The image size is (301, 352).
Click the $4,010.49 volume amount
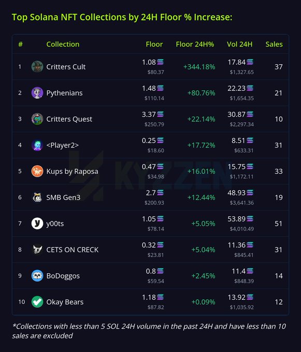point(242,229)
